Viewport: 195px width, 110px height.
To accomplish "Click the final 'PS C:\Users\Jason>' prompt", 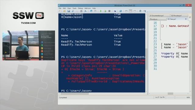I will pyautogui.click(x=76, y=91).
